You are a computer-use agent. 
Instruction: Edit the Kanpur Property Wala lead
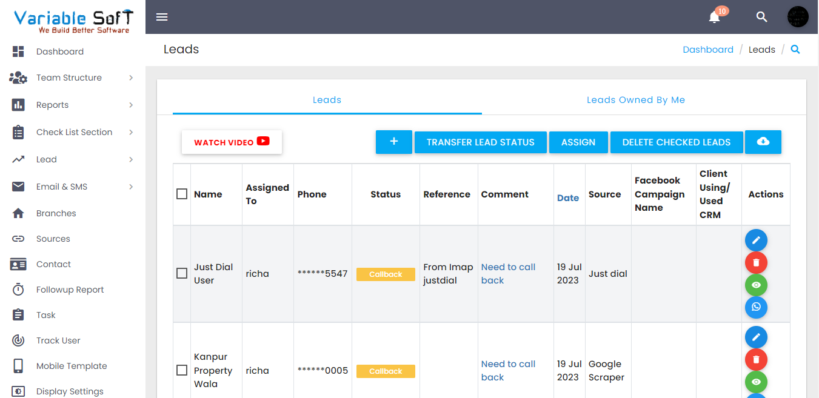pos(756,337)
